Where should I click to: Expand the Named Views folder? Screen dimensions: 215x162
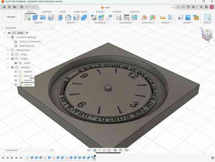click(x=8, y=50)
